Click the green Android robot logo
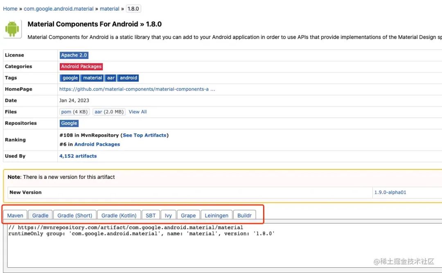The height and width of the screenshot is (273, 442). [x=12, y=29]
